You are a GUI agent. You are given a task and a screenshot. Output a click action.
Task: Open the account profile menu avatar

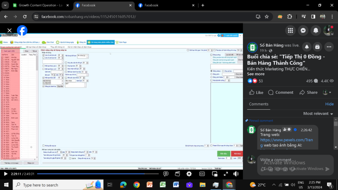click(x=328, y=30)
